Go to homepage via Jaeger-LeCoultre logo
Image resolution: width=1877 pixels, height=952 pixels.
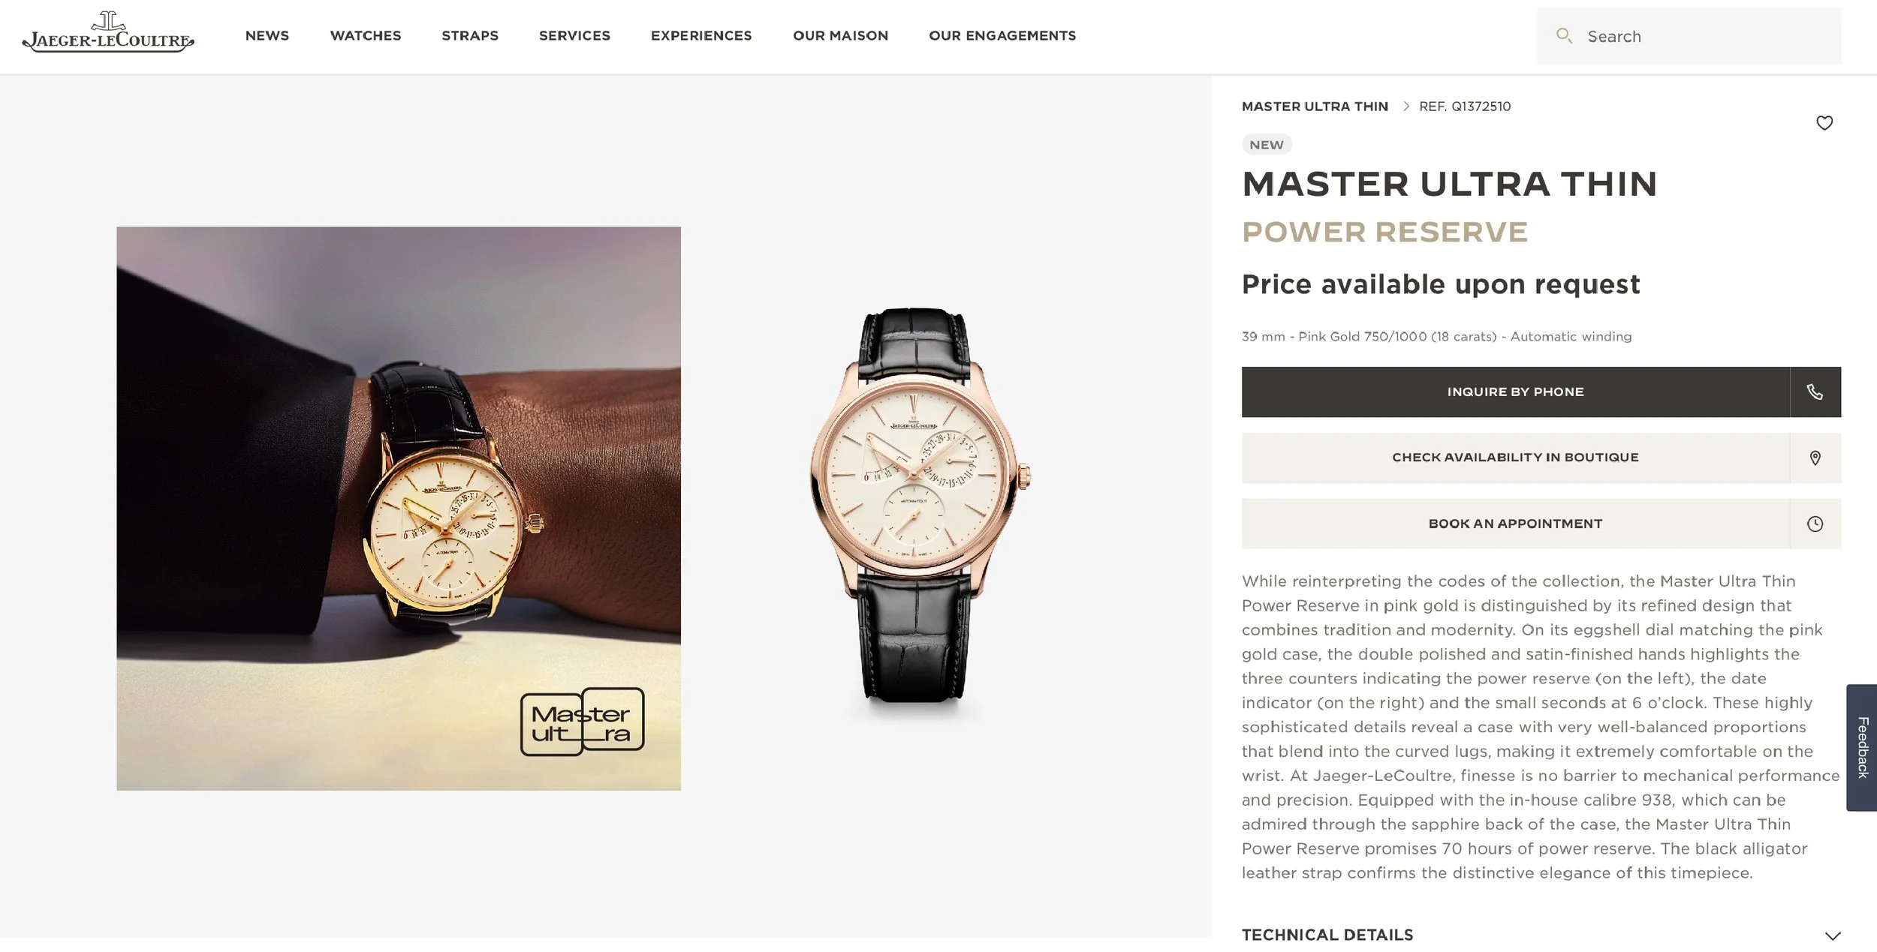coord(108,33)
